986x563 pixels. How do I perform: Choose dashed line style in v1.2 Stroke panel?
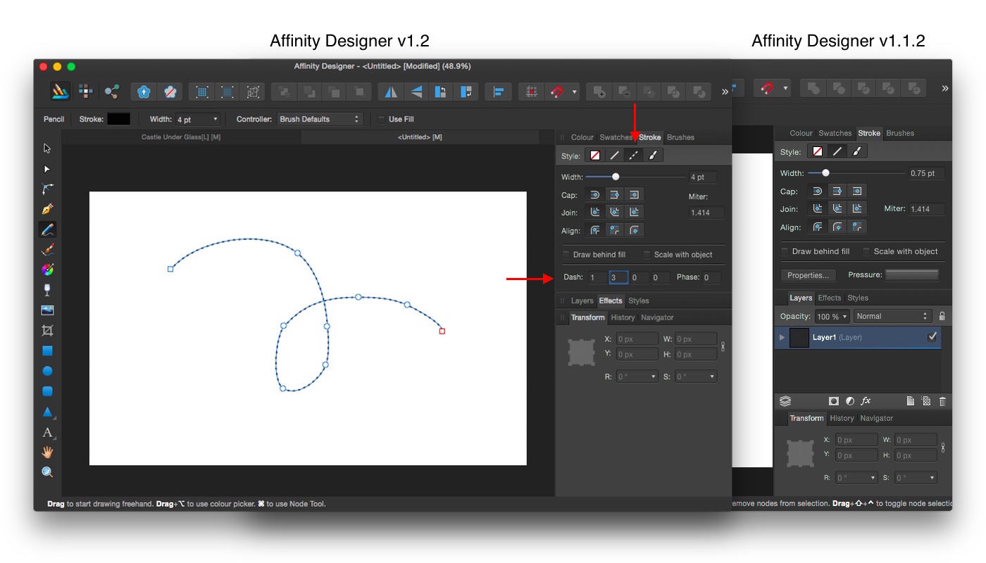(634, 156)
